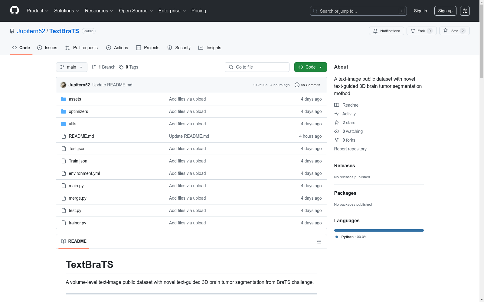484x302 pixels.
Task: Click the GitHub logo icon
Action: (15, 11)
